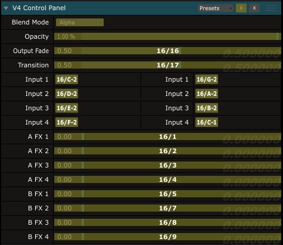Image resolution: width=283 pixels, height=245 pixels.
Task: Collapse the V4 Control Panel triangle
Action: tap(6, 8)
